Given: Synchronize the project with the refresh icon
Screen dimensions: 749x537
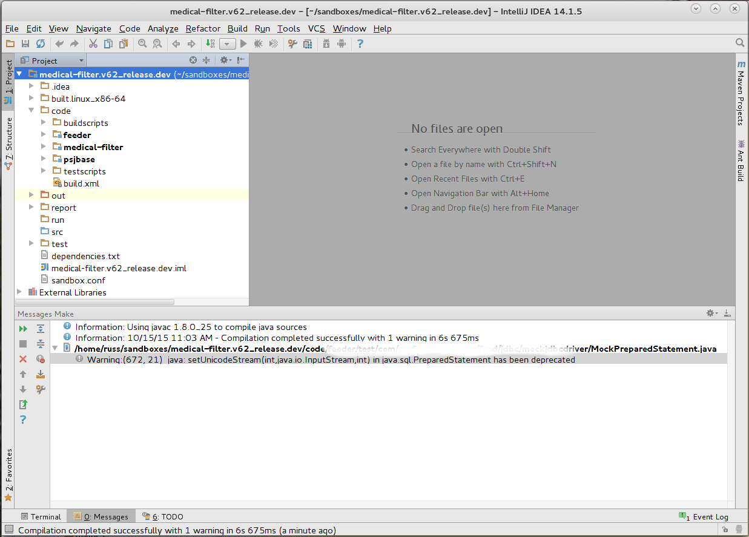Looking at the screenshot, I should [41, 44].
